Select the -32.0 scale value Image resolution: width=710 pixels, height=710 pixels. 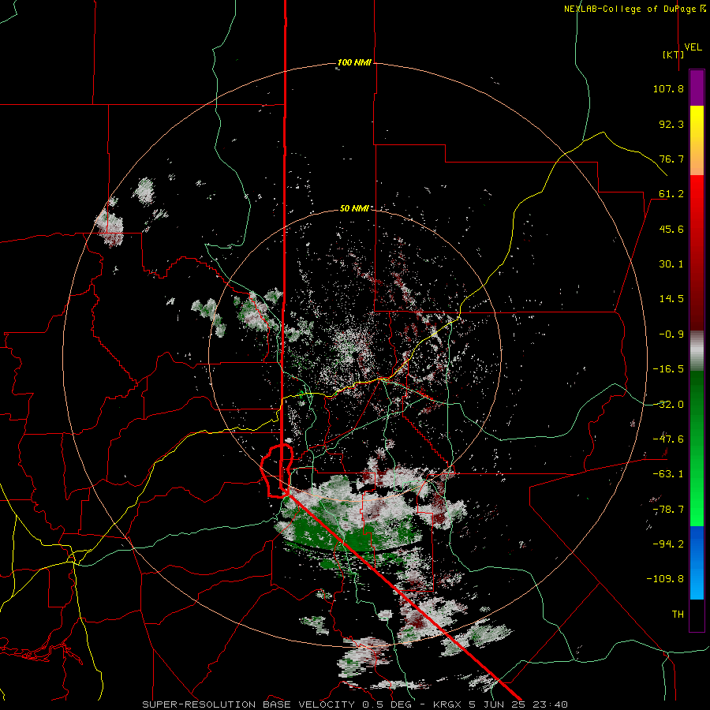[668, 405]
